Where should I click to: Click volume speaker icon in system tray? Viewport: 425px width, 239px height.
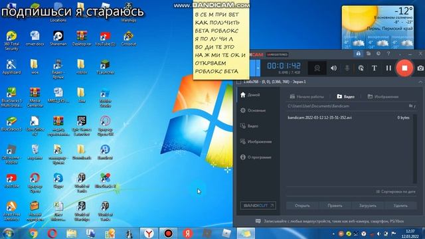[x=379, y=234]
